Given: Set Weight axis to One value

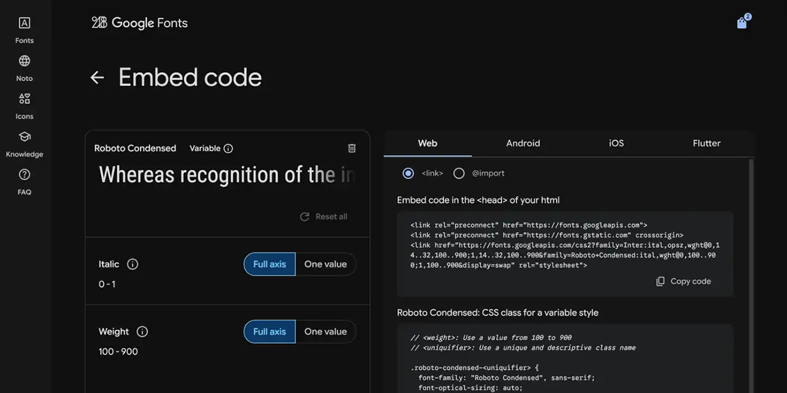Looking at the screenshot, I should (325, 332).
